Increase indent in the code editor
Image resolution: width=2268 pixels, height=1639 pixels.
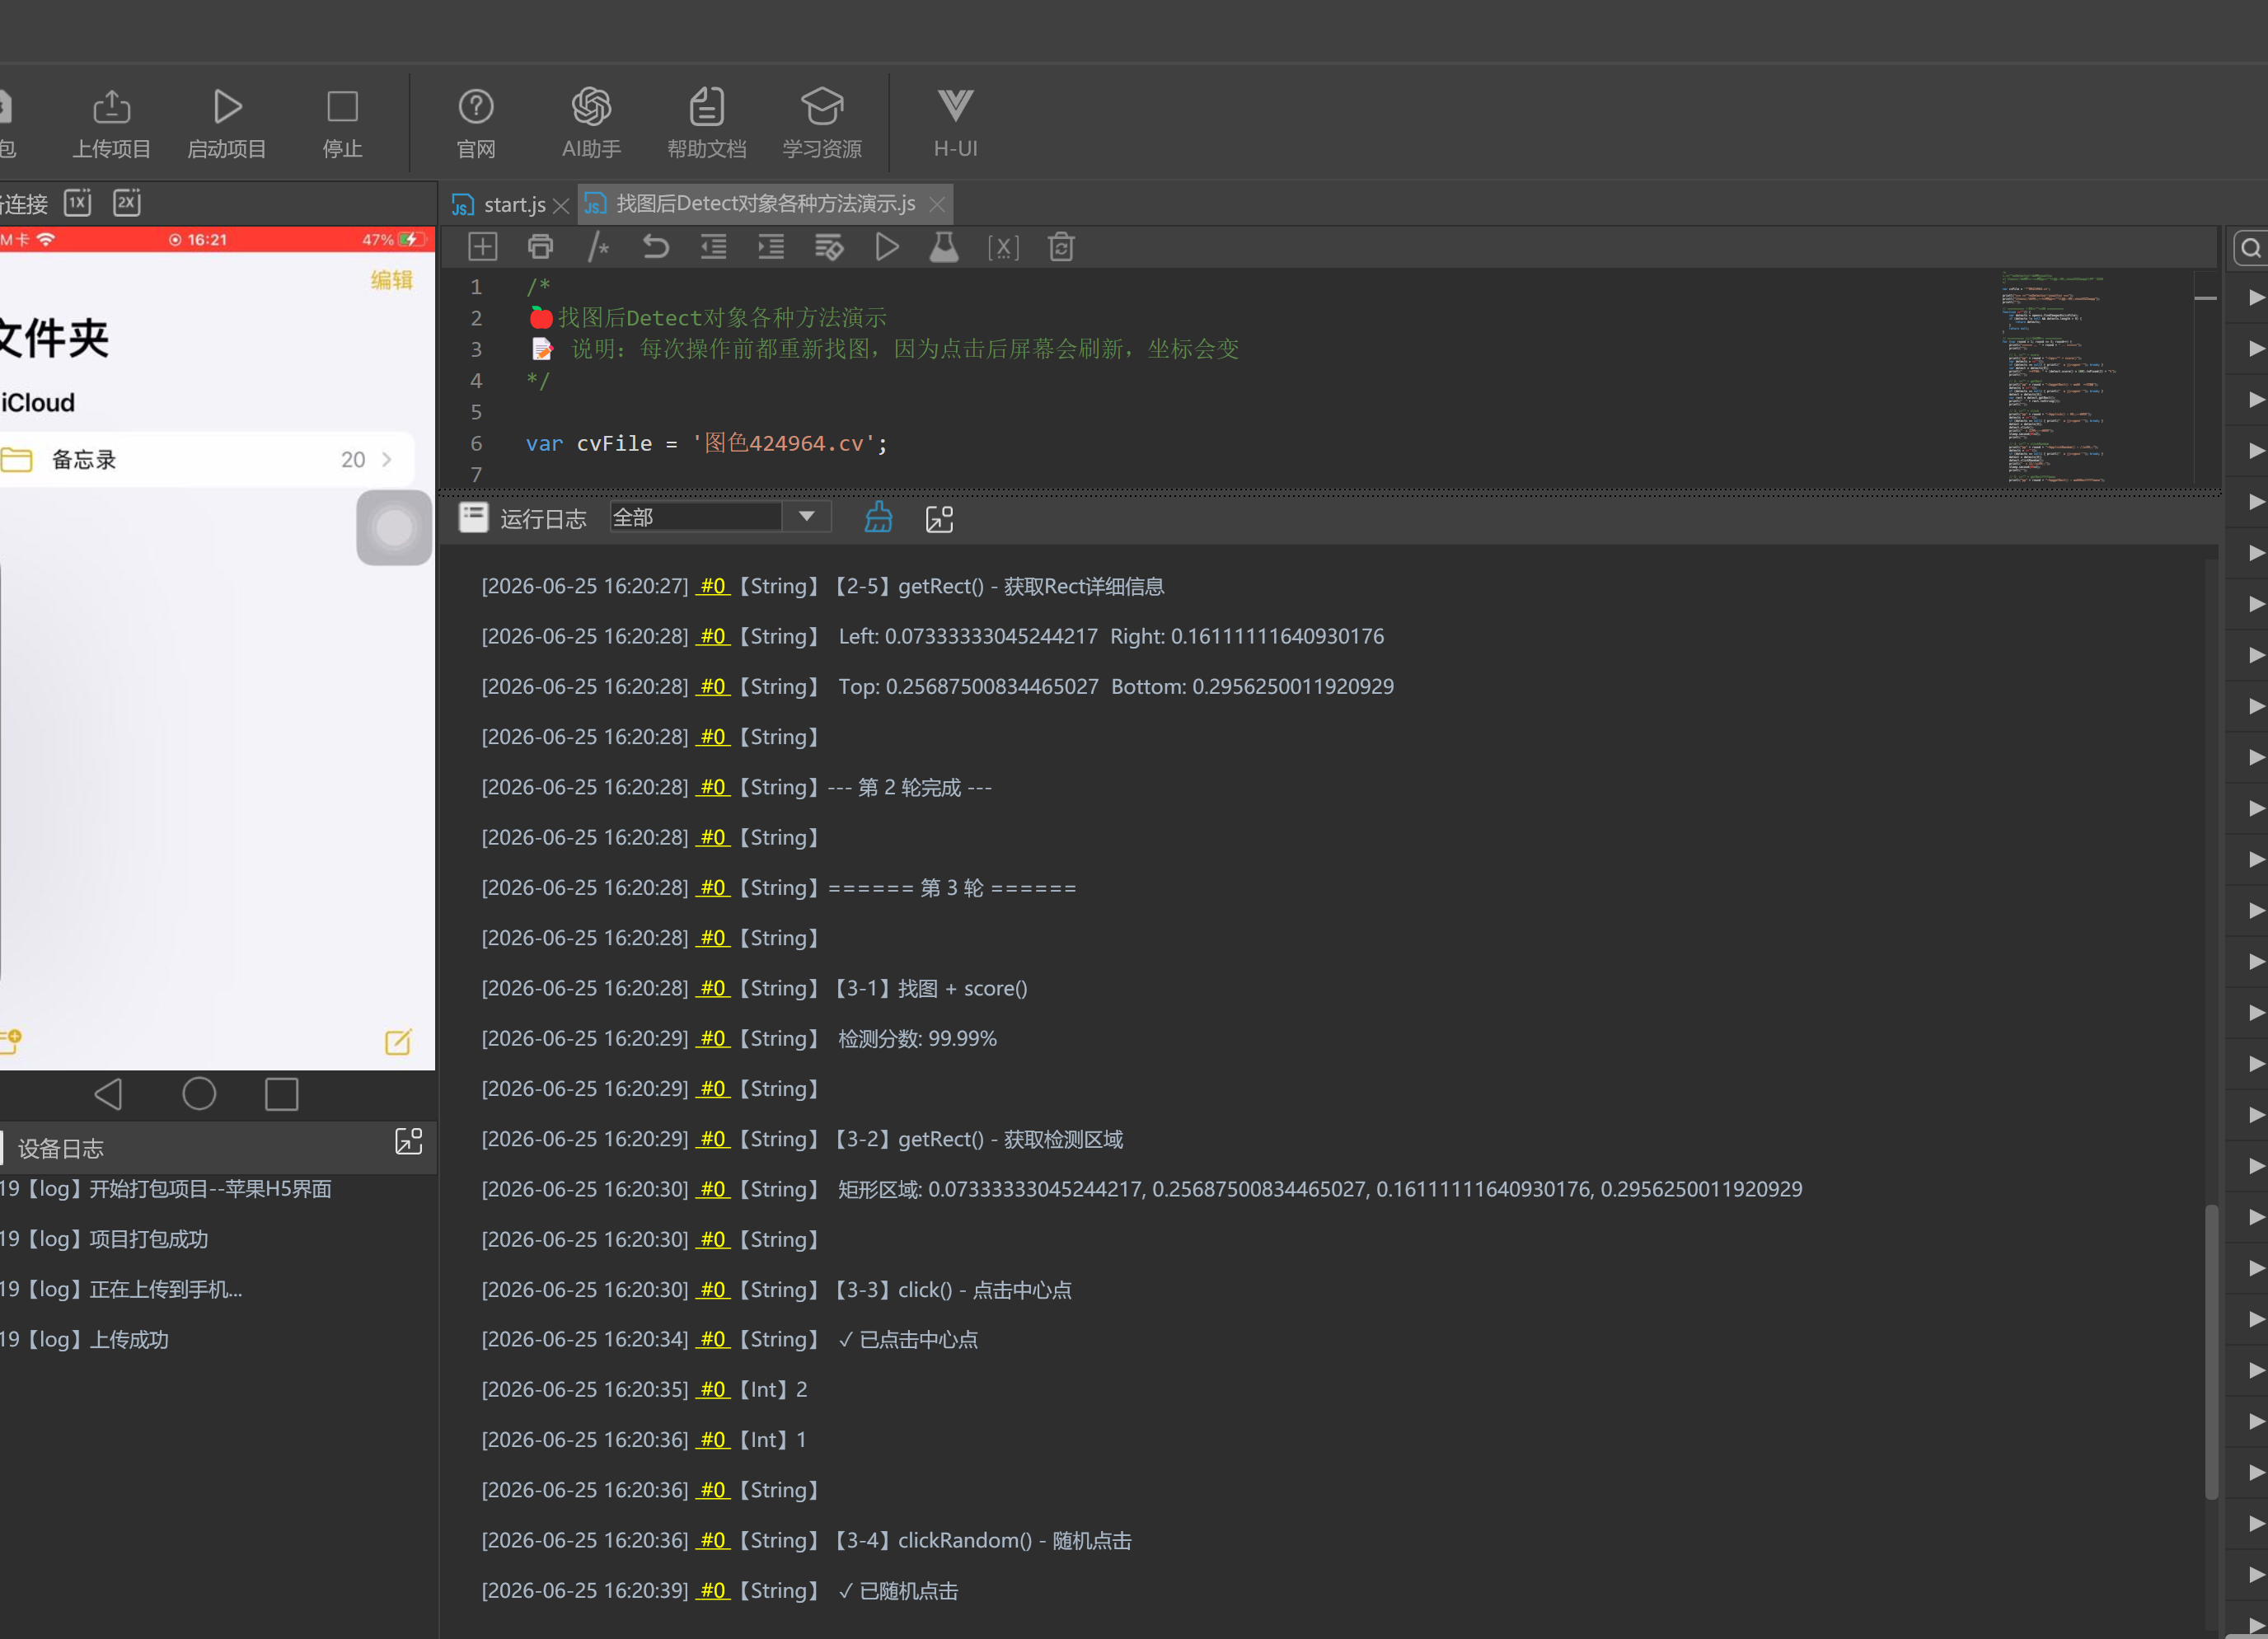771,247
